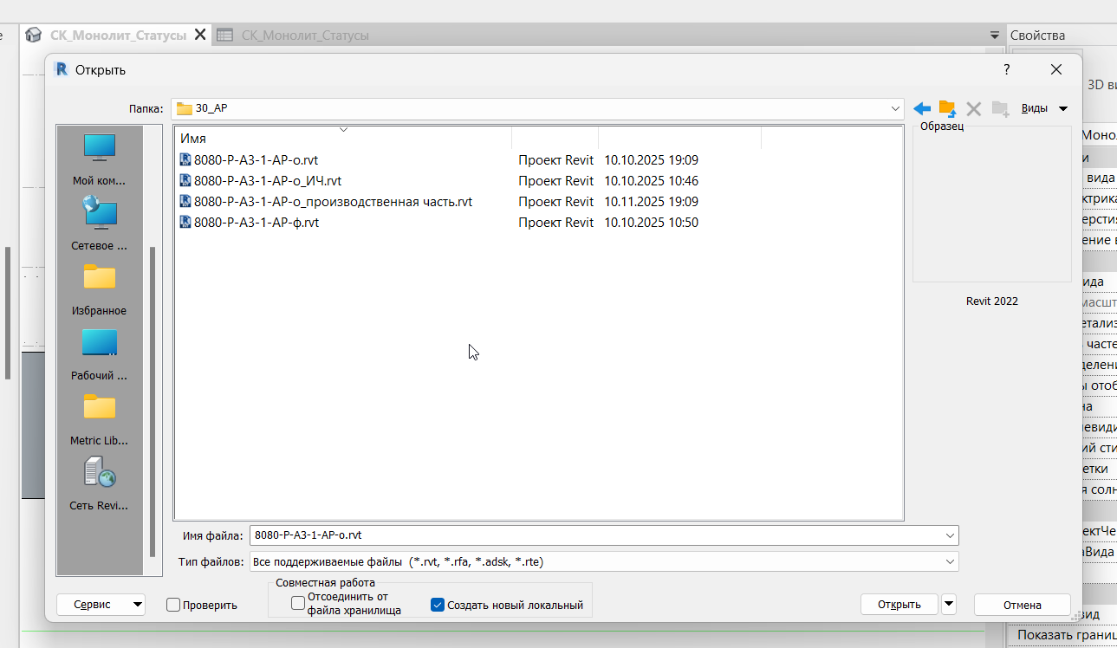Click icon of производственная часть.rvt file
1117x648 pixels.
[x=185, y=201]
